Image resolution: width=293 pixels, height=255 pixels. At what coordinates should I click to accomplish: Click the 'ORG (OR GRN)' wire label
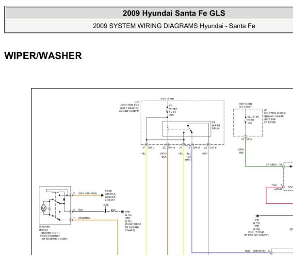(x=87, y=193)
